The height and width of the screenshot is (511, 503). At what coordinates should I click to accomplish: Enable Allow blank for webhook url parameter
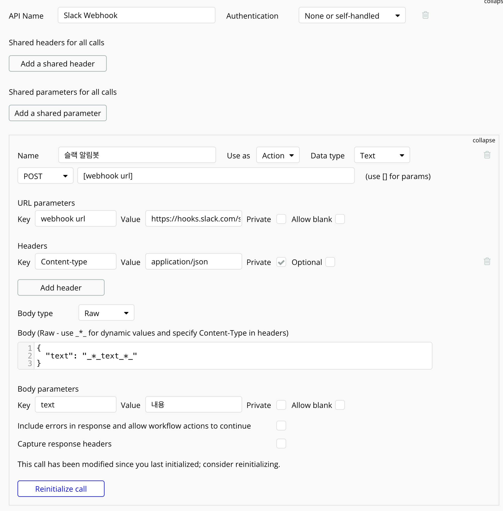coord(340,219)
